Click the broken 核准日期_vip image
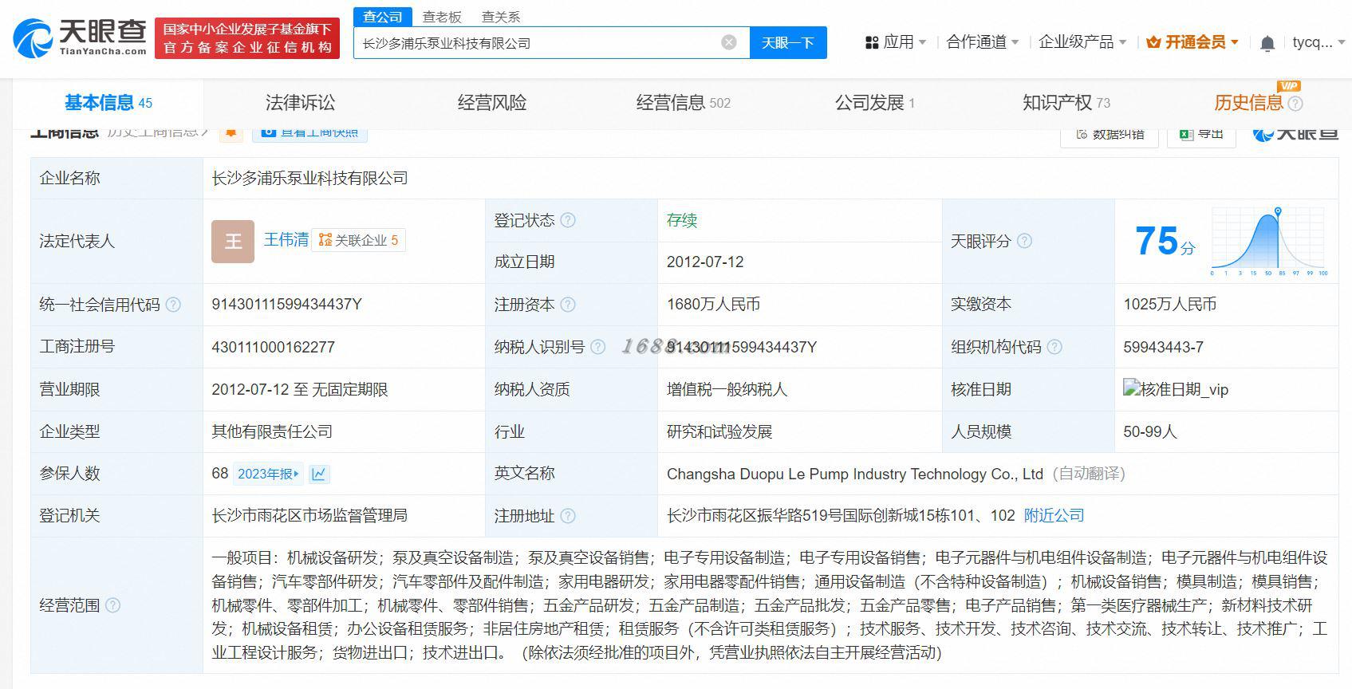Viewport: 1352px width, 689px height. pos(1176,389)
